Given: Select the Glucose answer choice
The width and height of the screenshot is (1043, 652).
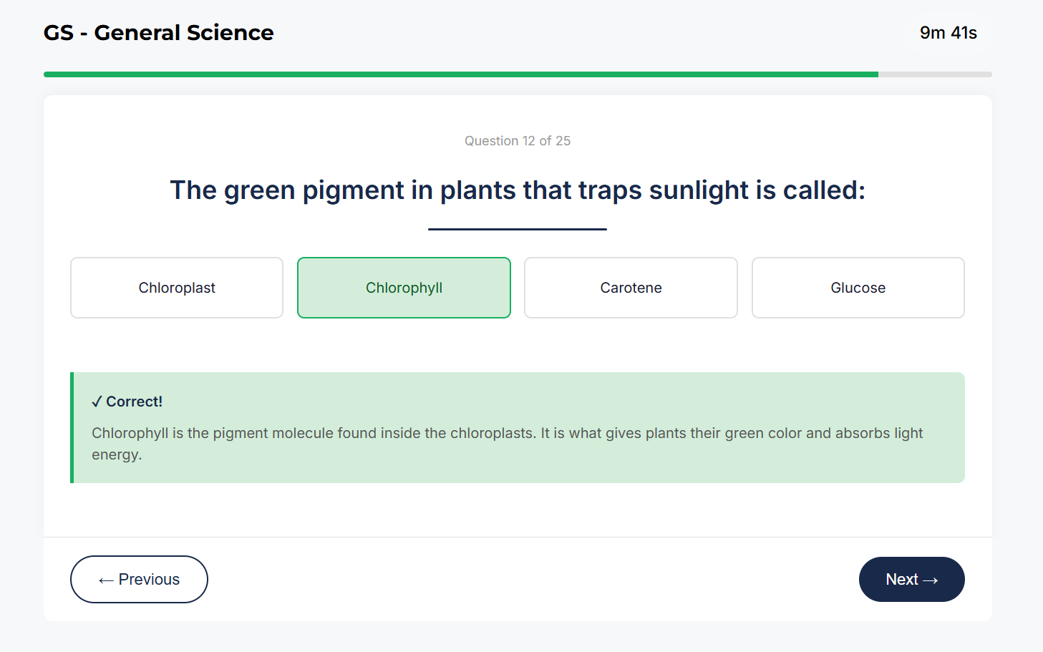Looking at the screenshot, I should (858, 288).
